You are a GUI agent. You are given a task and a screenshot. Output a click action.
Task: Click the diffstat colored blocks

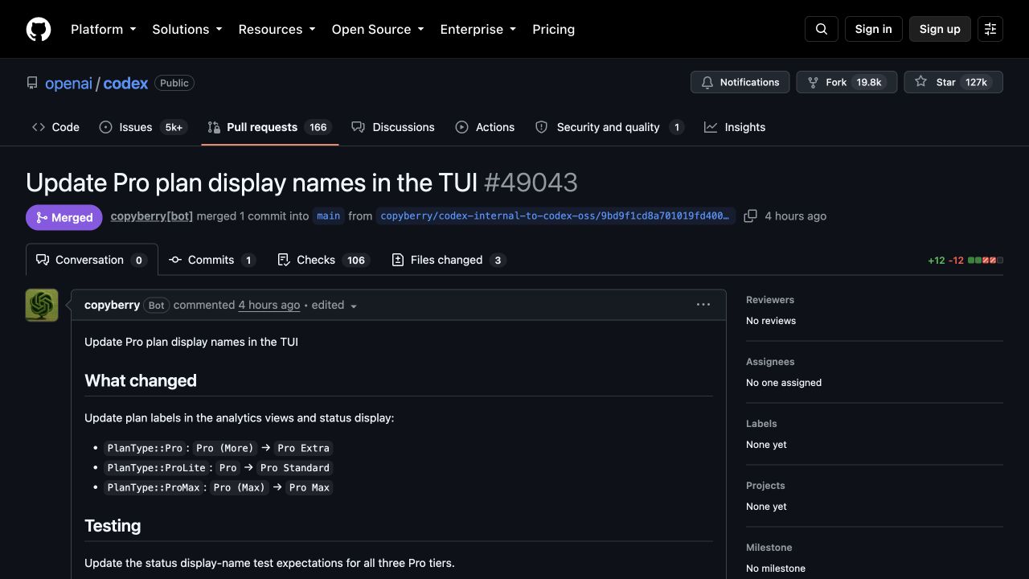tap(986, 261)
